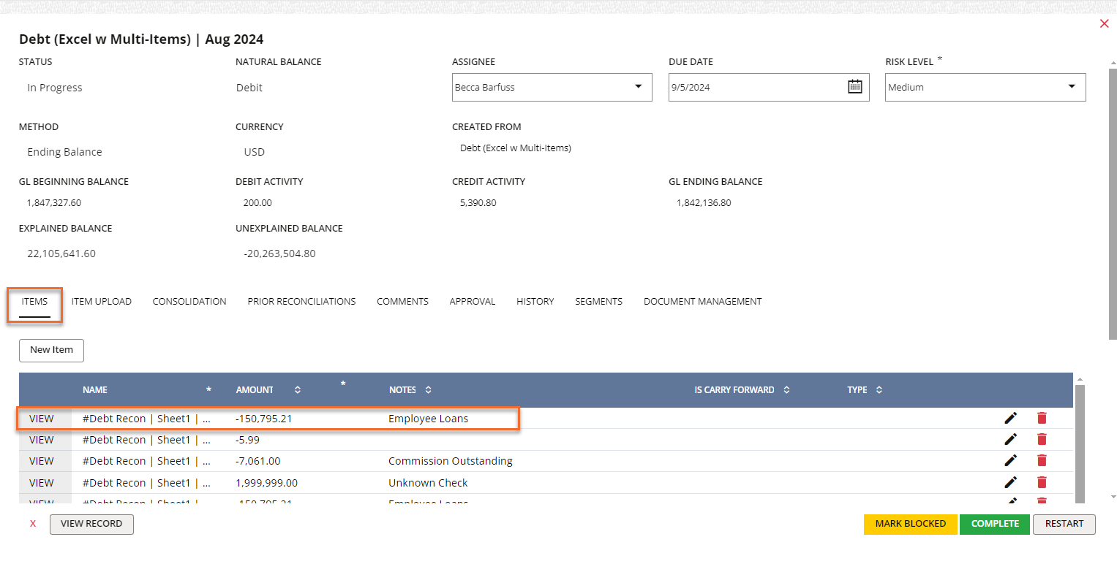
Task: Open the Risk Level dropdown
Action: (x=1072, y=87)
